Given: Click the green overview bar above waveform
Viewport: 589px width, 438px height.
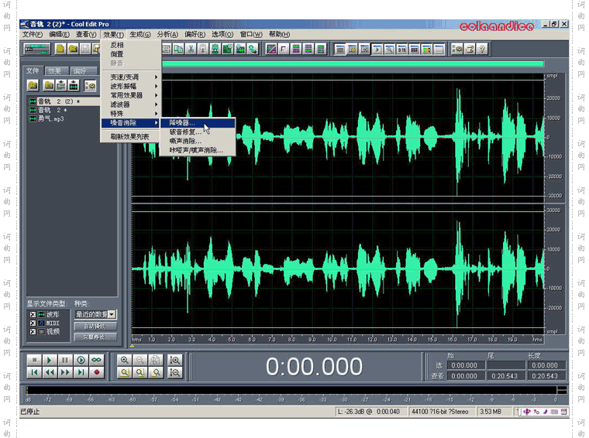Looking at the screenshot, I should point(353,64).
